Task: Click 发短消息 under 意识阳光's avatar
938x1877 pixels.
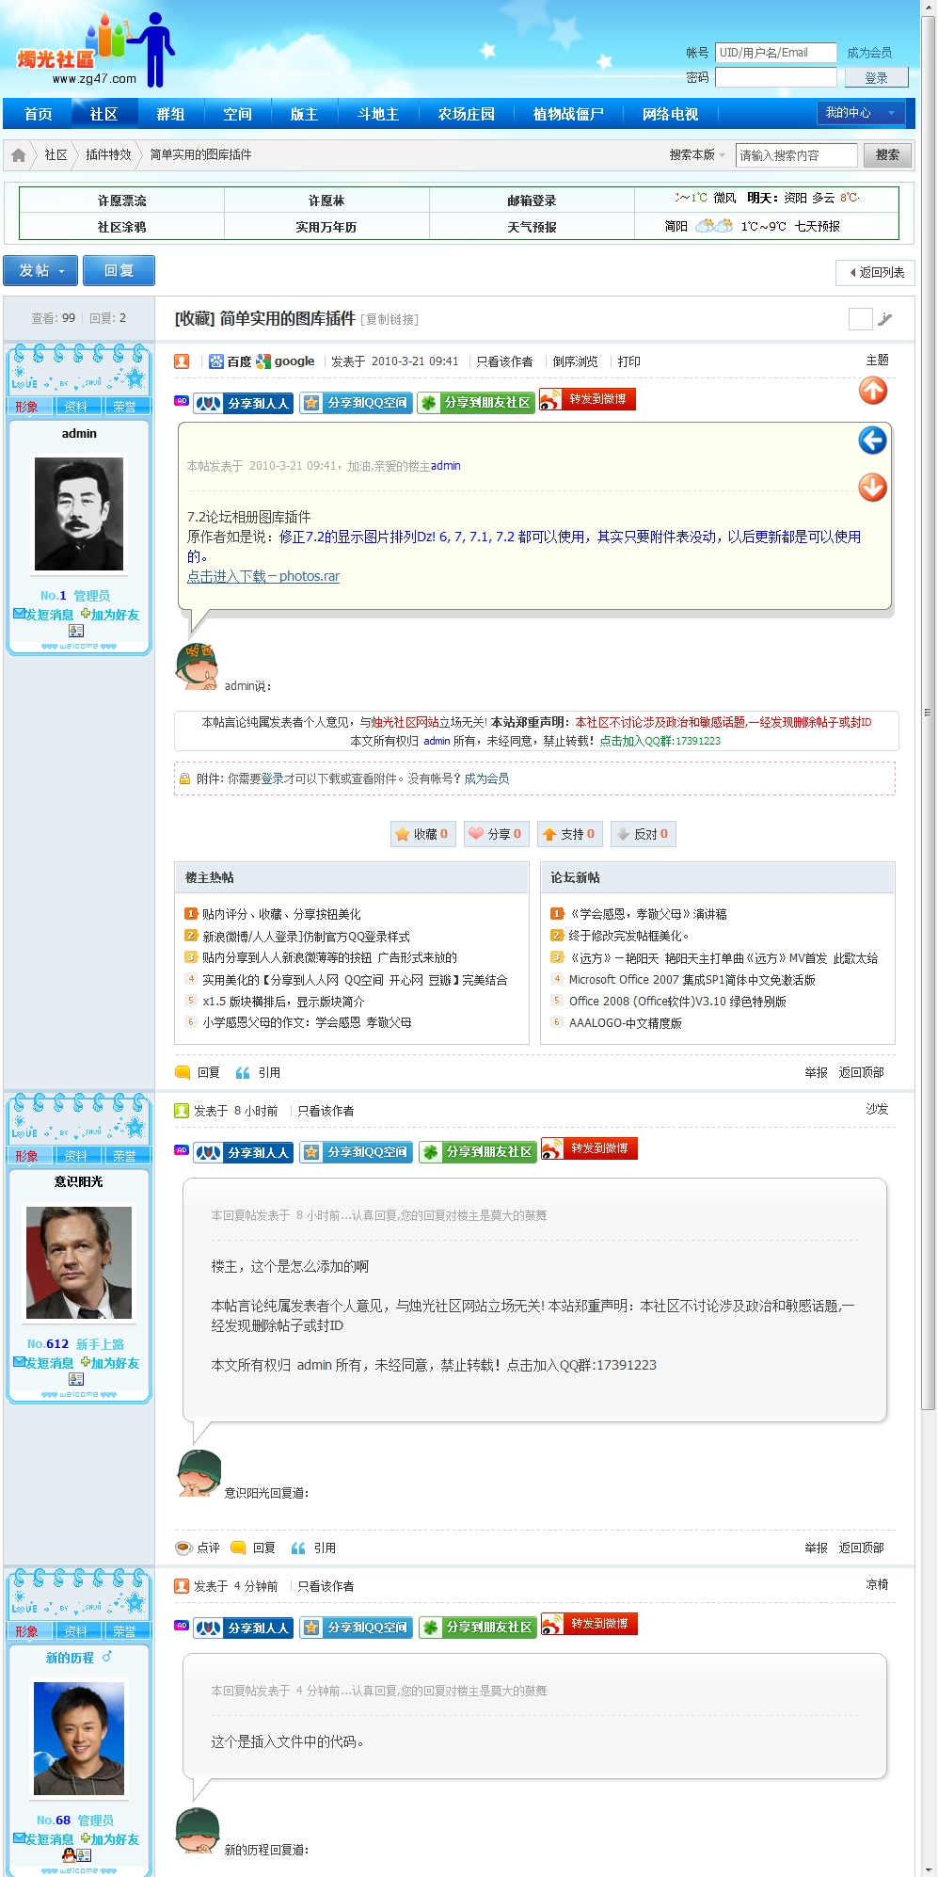Action: 43,1363
